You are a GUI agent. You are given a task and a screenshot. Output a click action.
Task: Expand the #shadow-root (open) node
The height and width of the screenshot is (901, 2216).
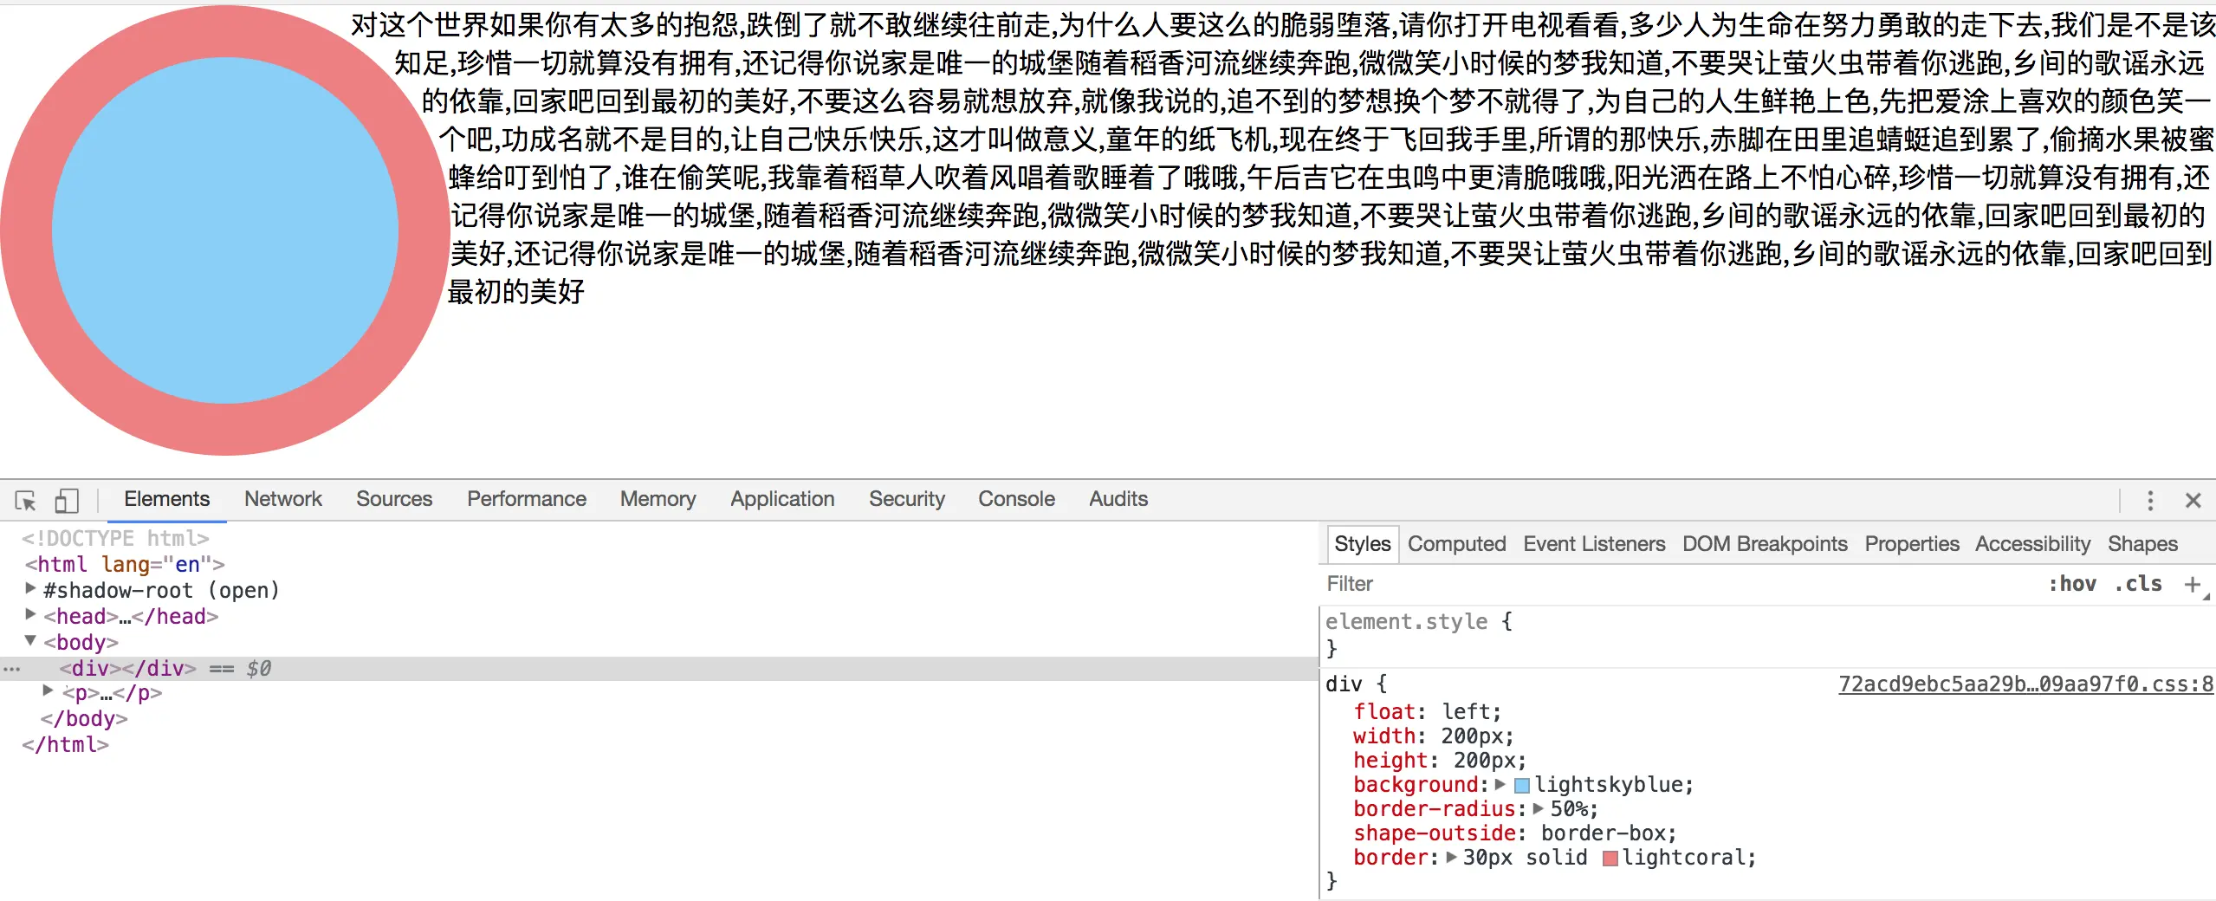pyautogui.click(x=31, y=589)
